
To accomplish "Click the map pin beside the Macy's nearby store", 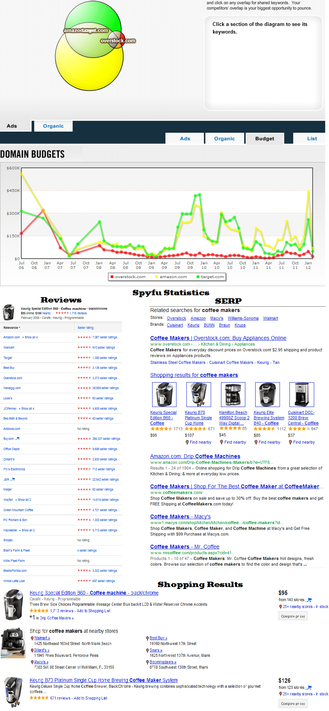I will [x=32, y=662].
